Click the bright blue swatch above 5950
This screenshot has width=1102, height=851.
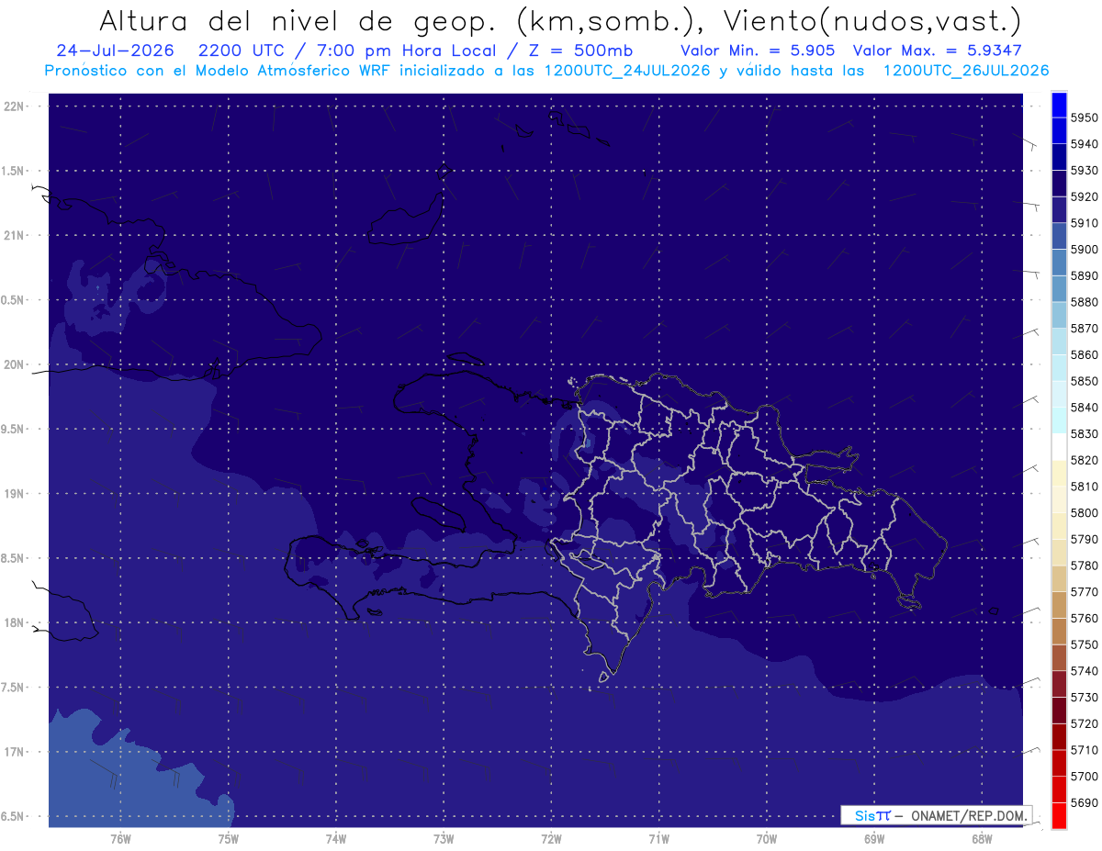pyautogui.click(x=1059, y=105)
